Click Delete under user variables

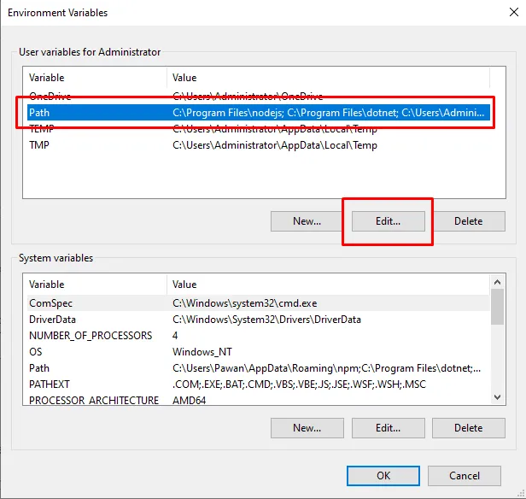[x=468, y=221]
